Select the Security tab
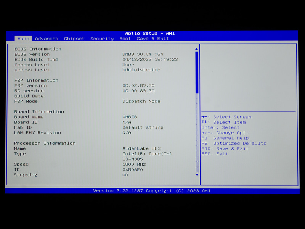The image size is (305, 229). [x=101, y=39]
